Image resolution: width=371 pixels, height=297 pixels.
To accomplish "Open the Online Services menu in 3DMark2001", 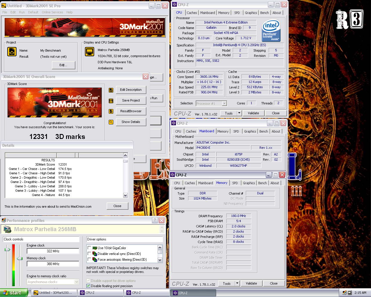I will click(x=52, y=12).
